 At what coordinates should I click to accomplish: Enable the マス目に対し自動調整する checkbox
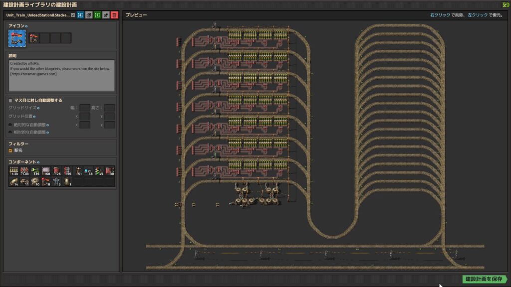coord(10,101)
